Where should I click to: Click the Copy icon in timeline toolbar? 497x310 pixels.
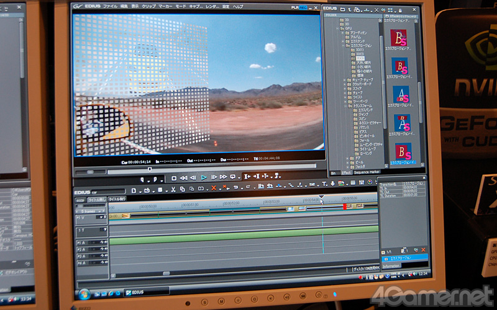click(x=182, y=189)
